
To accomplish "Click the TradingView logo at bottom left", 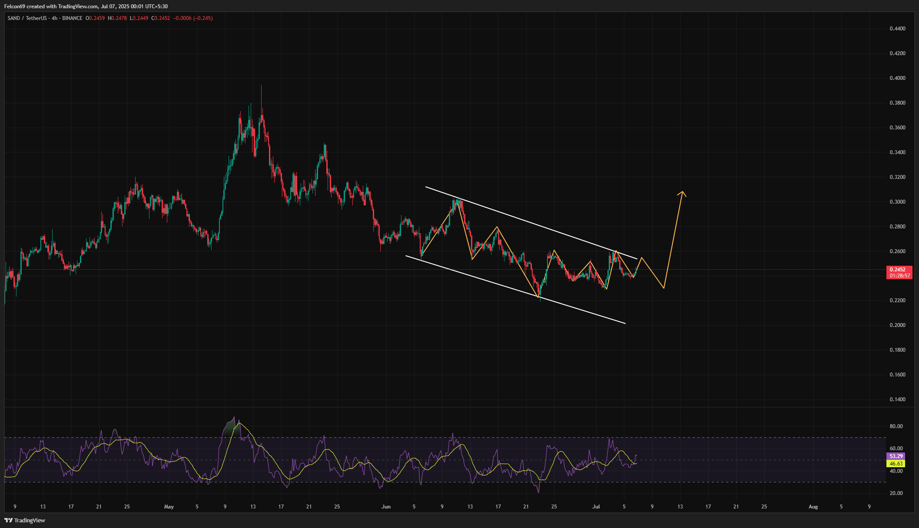I will [x=25, y=520].
